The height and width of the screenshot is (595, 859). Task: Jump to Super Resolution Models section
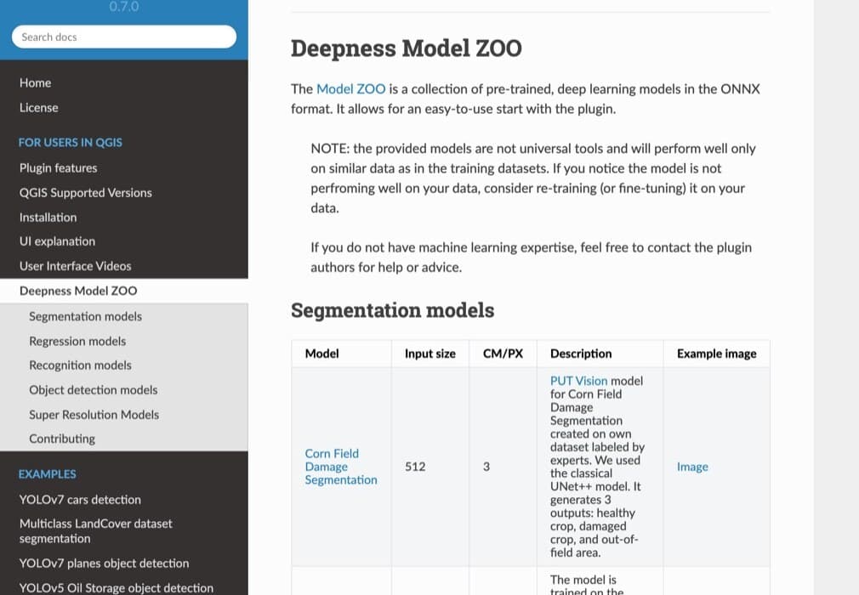[x=94, y=414]
